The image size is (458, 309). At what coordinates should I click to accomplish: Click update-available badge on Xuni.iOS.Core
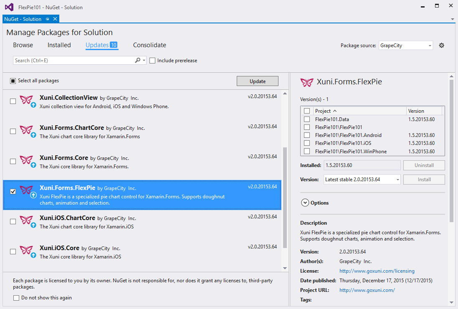click(33, 255)
